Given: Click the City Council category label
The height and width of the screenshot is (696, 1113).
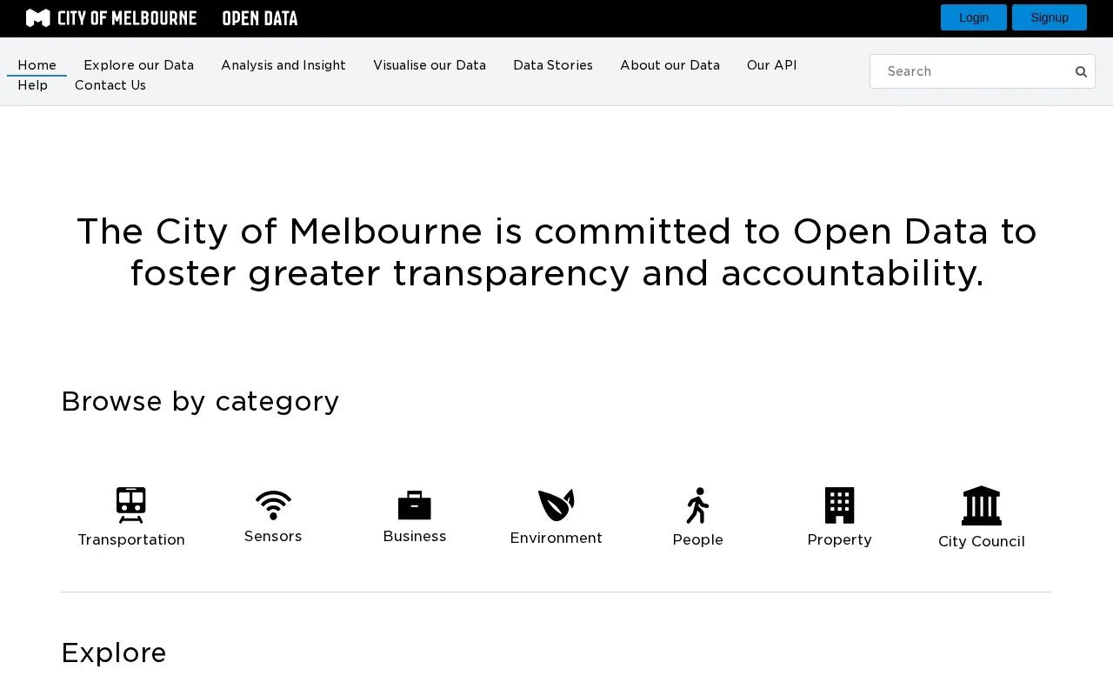Looking at the screenshot, I should 982,542.
